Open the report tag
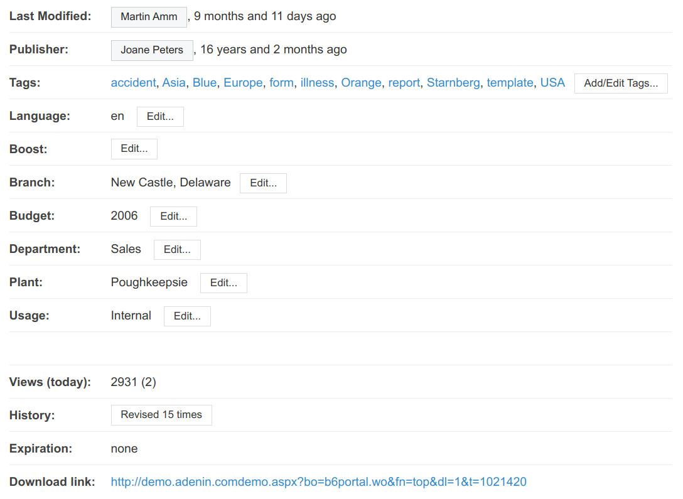Screen dimensions: 683x499 tap(404, 83)
